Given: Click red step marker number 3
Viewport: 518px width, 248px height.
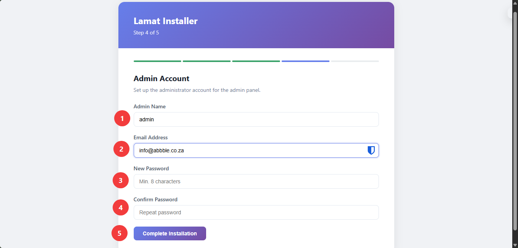Looking at the screenshot, I should 121,180.
